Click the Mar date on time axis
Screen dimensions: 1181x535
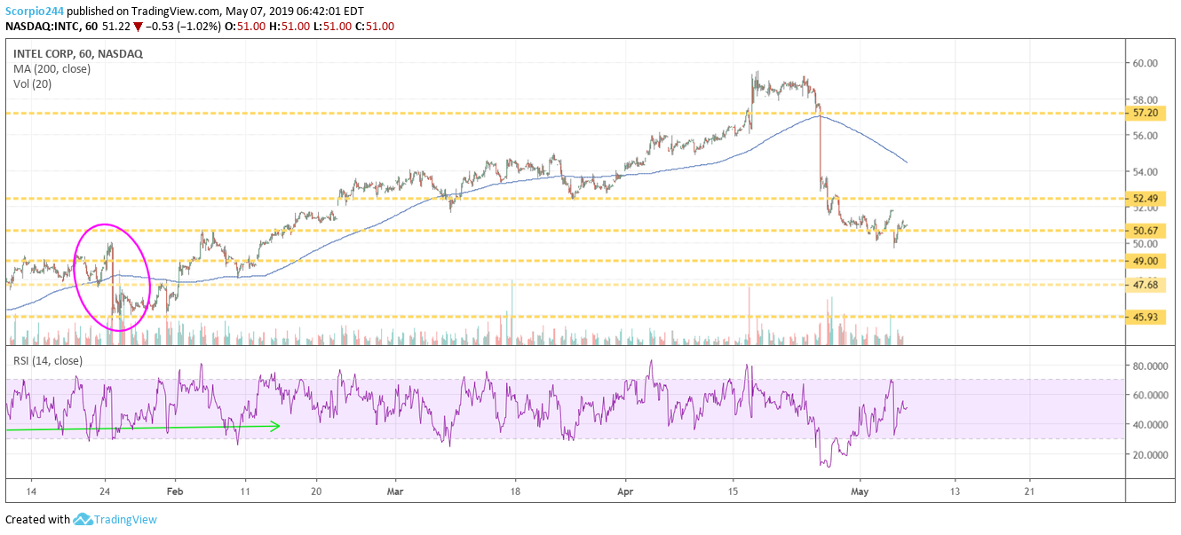(x=397, y=490)
